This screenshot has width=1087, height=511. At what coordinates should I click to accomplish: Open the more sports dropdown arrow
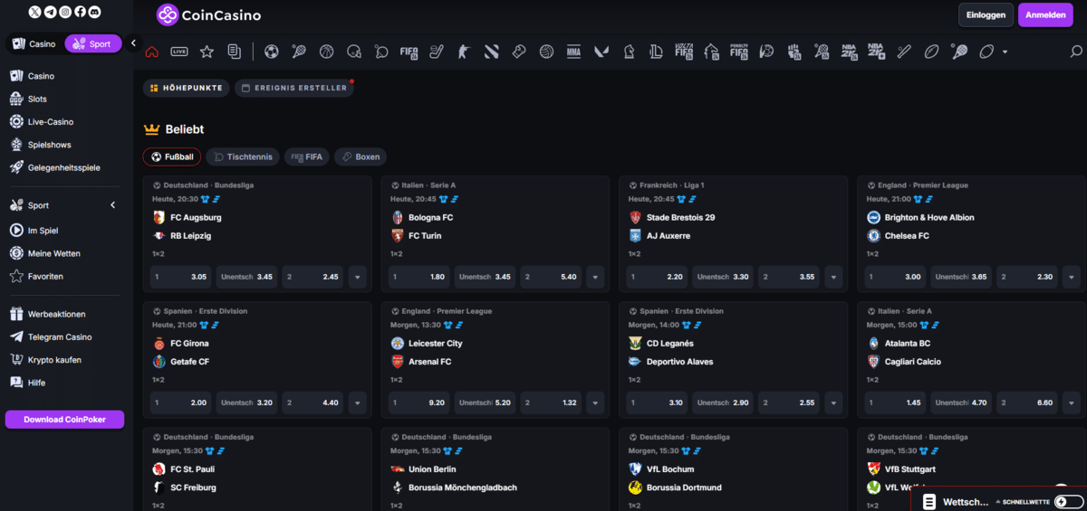pos(1005,52)
